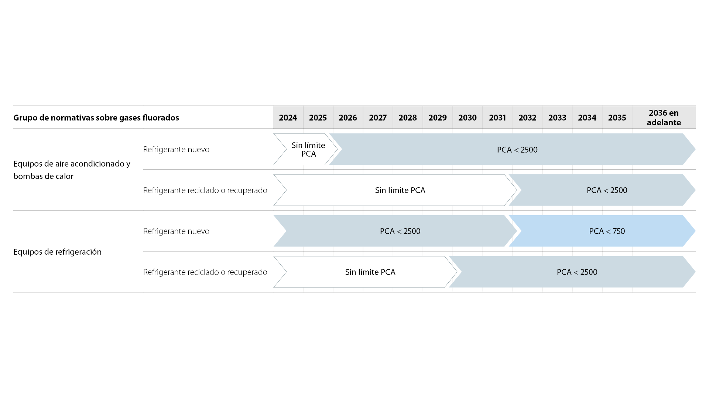Click refrigeration new refrigerant 'PCA < 2500' arrow
Viewport: 709px width, 398px height.
coord(395,231)
